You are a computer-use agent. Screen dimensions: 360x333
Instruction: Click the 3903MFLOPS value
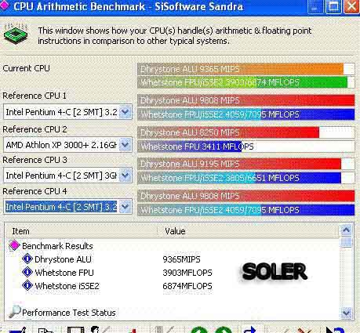coord(187,273)
